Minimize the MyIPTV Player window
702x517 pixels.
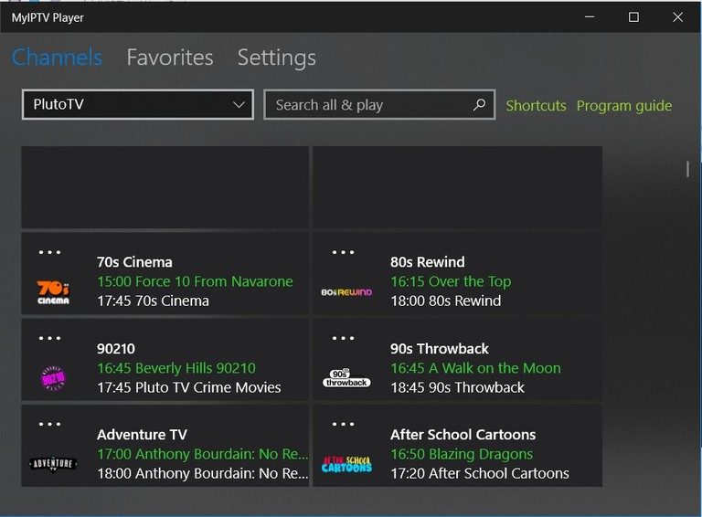tap(590, 17)
